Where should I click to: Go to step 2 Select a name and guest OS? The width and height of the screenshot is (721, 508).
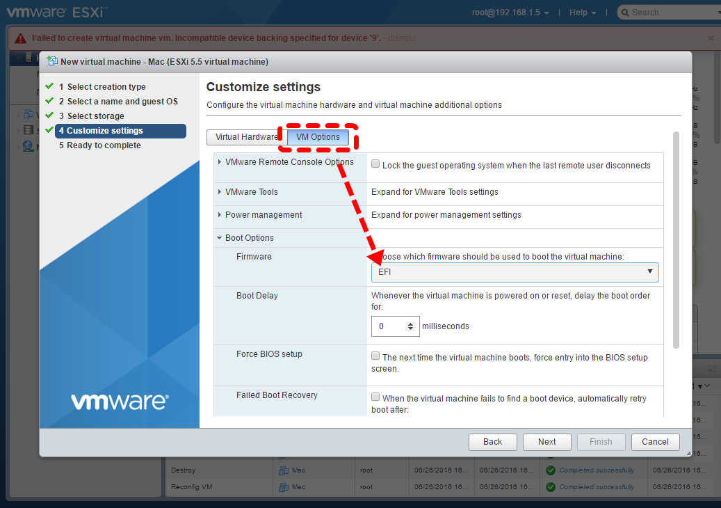[x=118, y=101]
